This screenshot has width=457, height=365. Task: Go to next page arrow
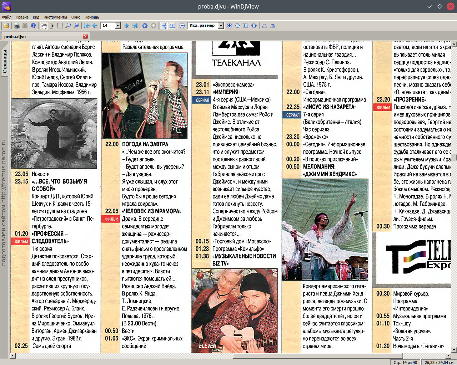click(126, 26)
